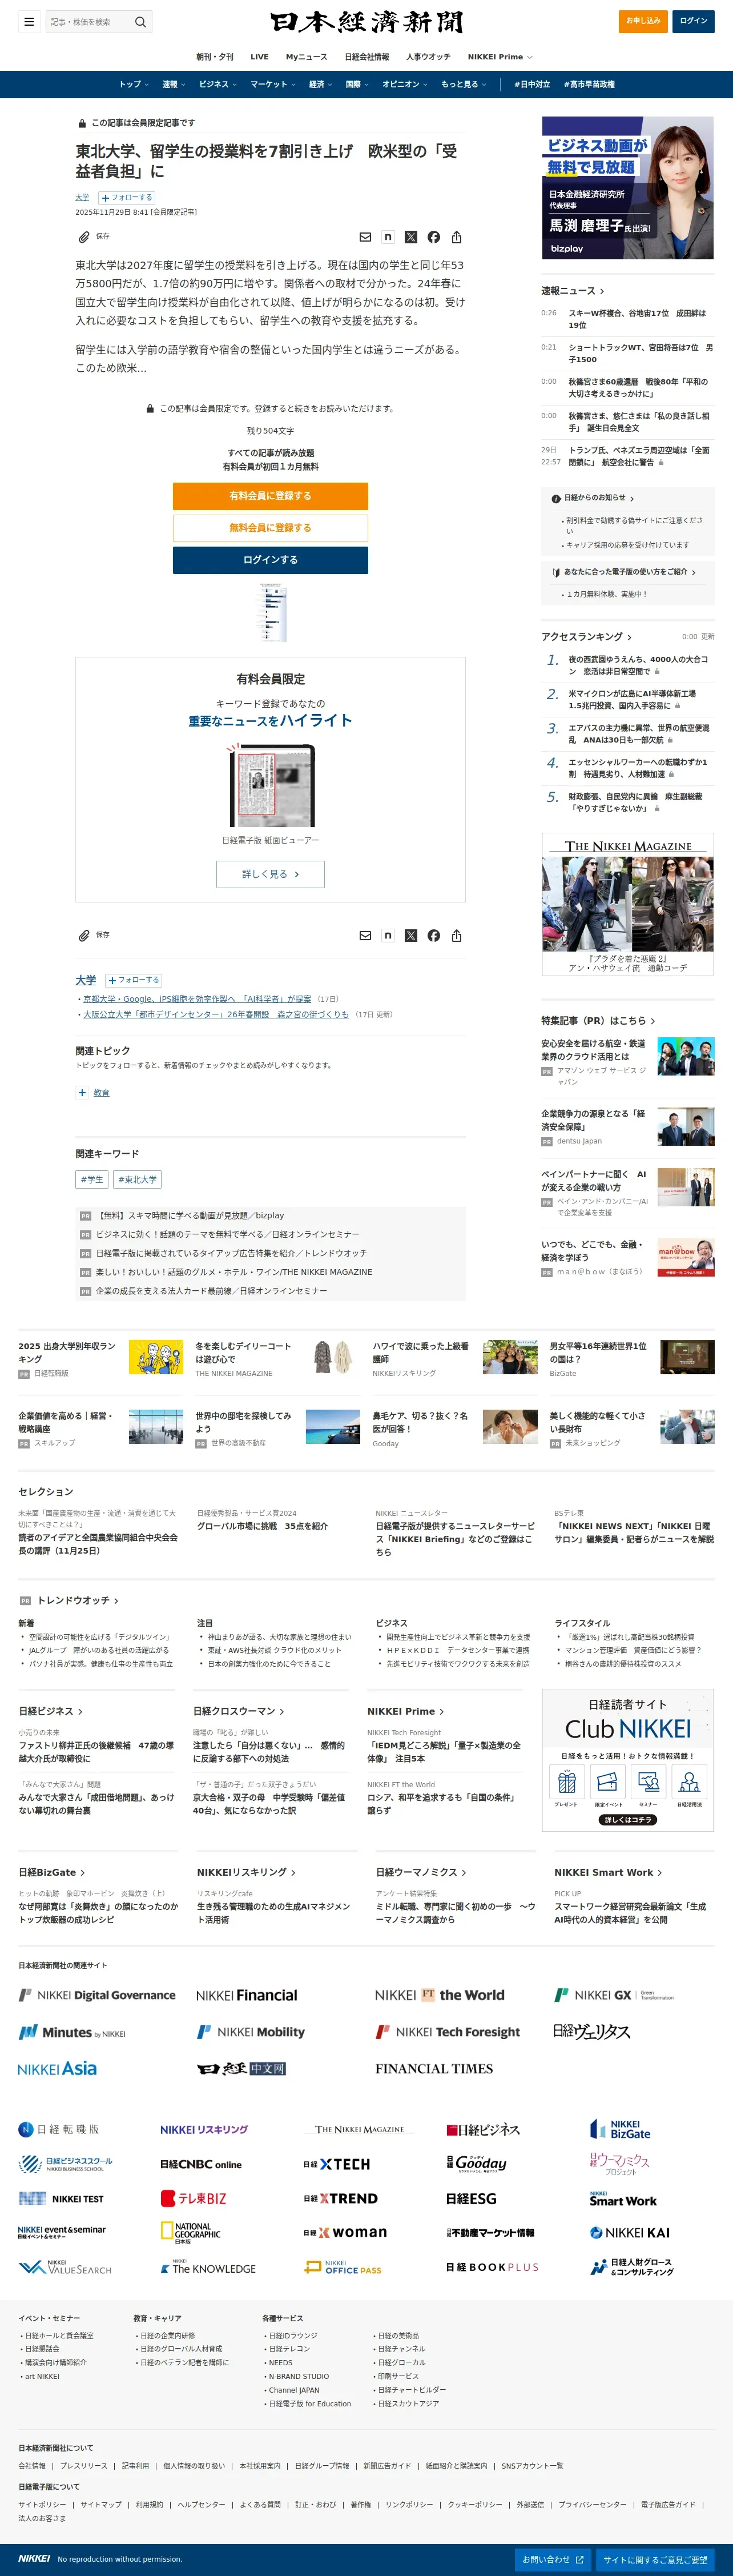Open the share icon in top article toolbar
733x2576 pixels.
[457, 237]
